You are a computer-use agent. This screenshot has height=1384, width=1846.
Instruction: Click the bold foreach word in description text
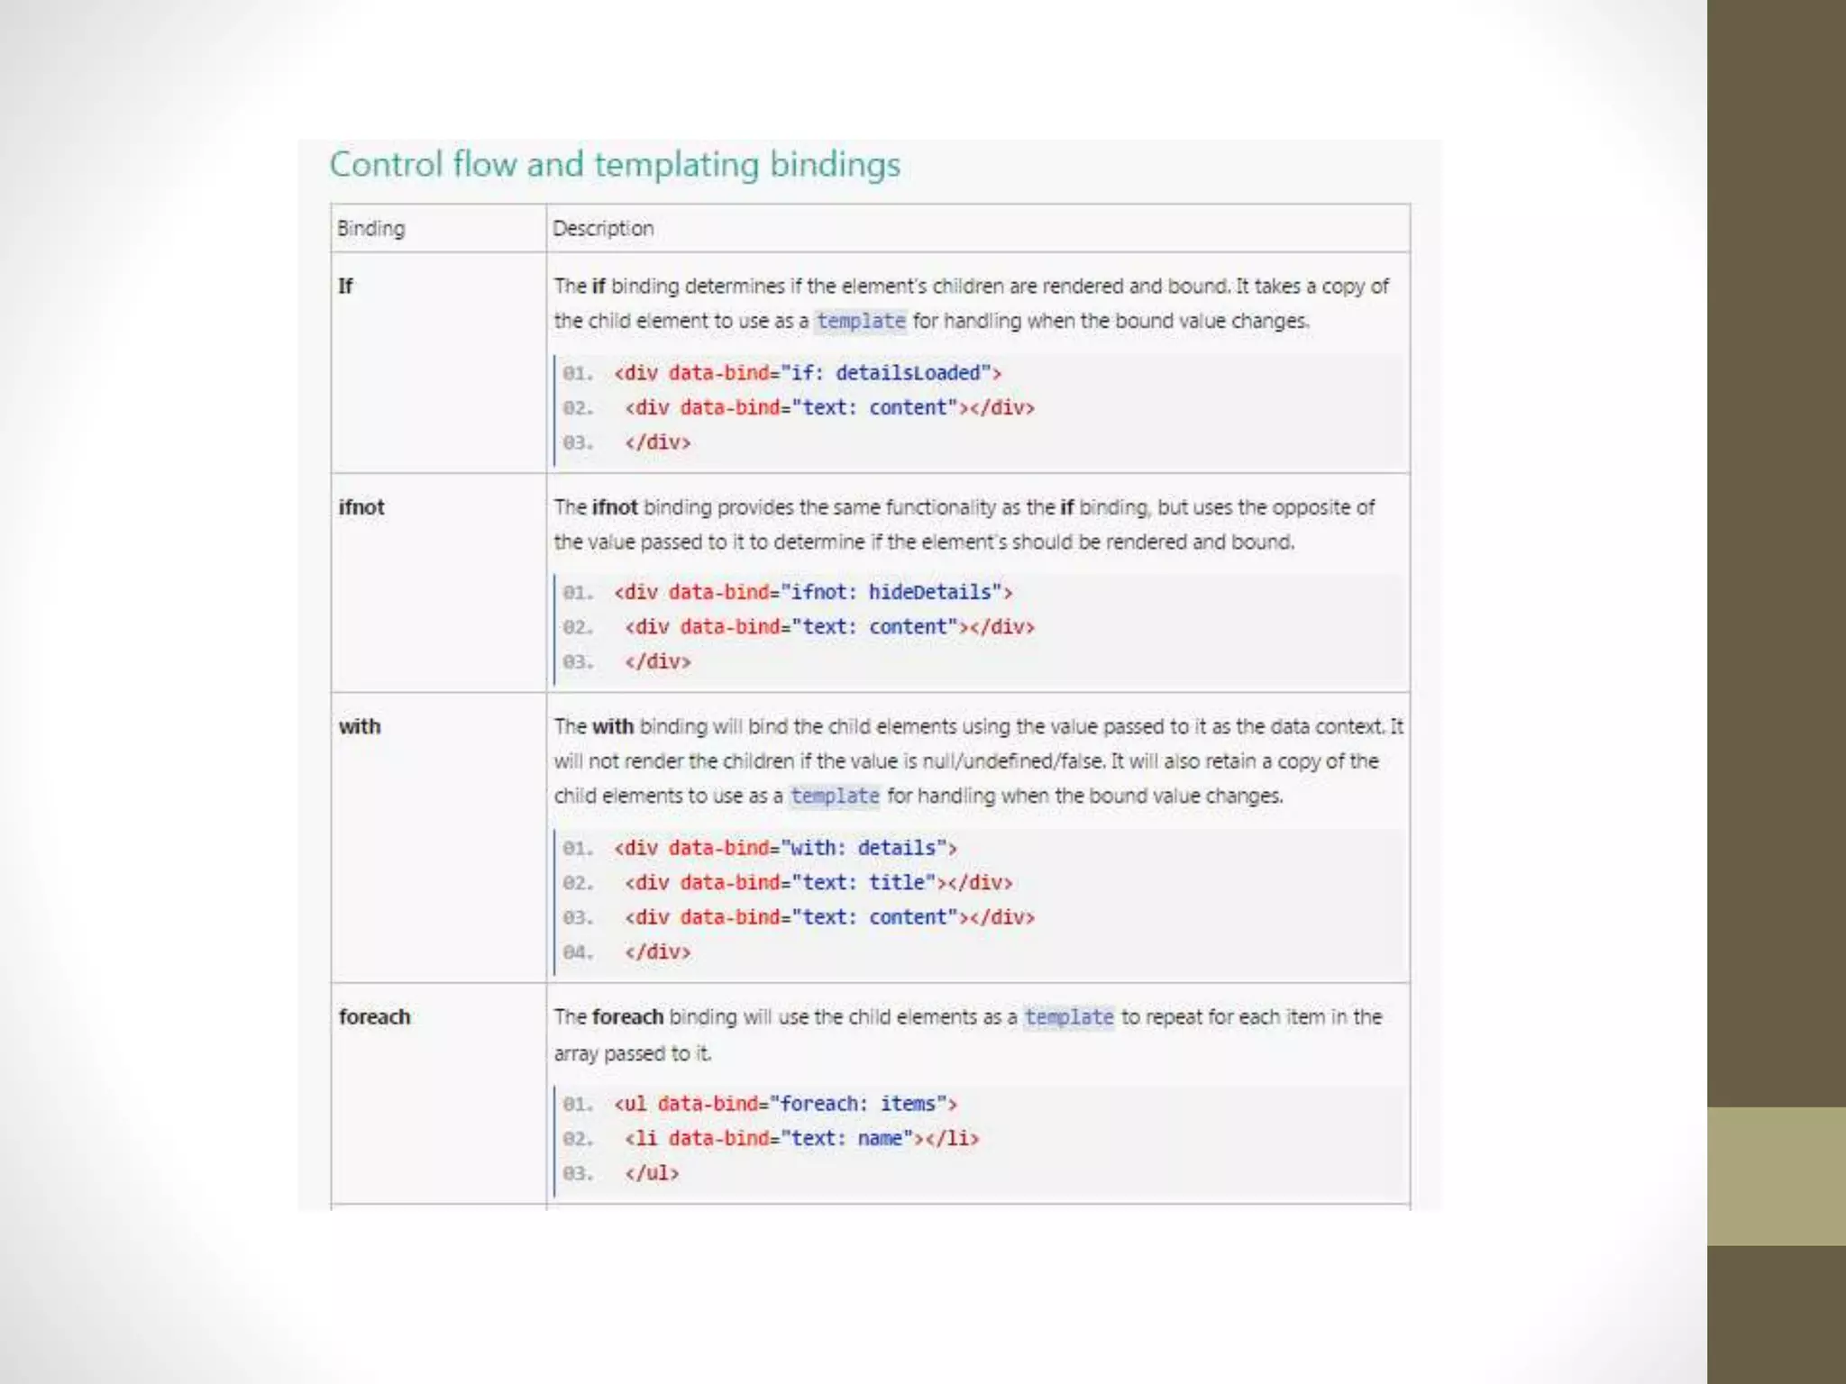(x=628, y=1017)
